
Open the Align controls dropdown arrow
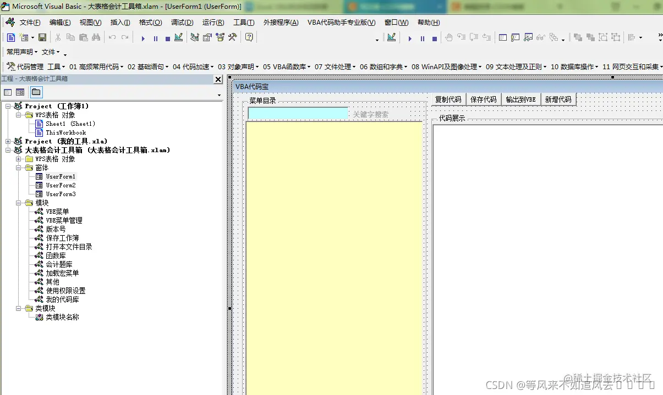(x=640, y=37)
